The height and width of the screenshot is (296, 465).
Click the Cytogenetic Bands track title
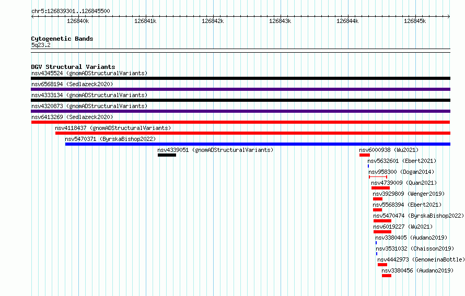[x=62, y=39]
